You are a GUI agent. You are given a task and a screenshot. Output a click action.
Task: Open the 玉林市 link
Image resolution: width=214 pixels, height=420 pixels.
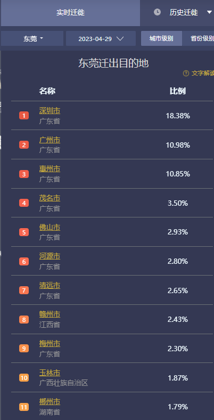(x=50, y=373)
